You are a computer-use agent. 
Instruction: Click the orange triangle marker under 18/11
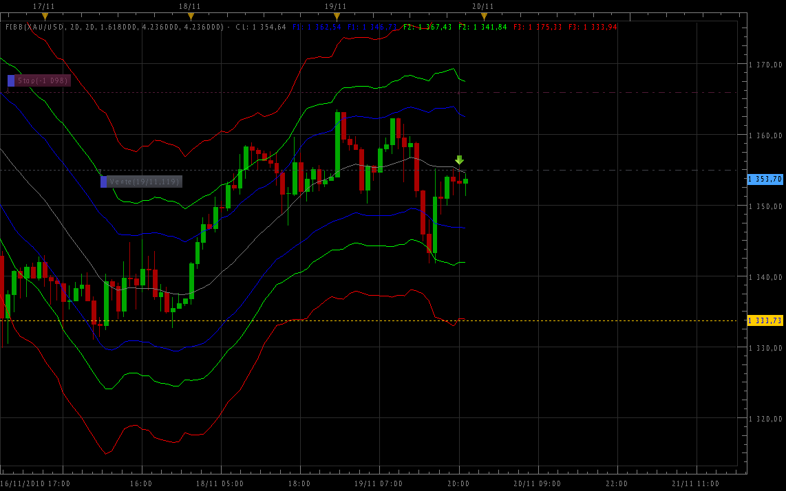[191, 16]
